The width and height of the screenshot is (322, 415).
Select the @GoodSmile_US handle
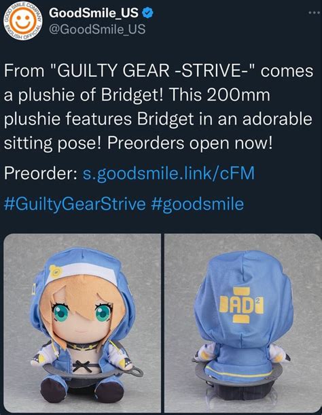pos(97,29)
